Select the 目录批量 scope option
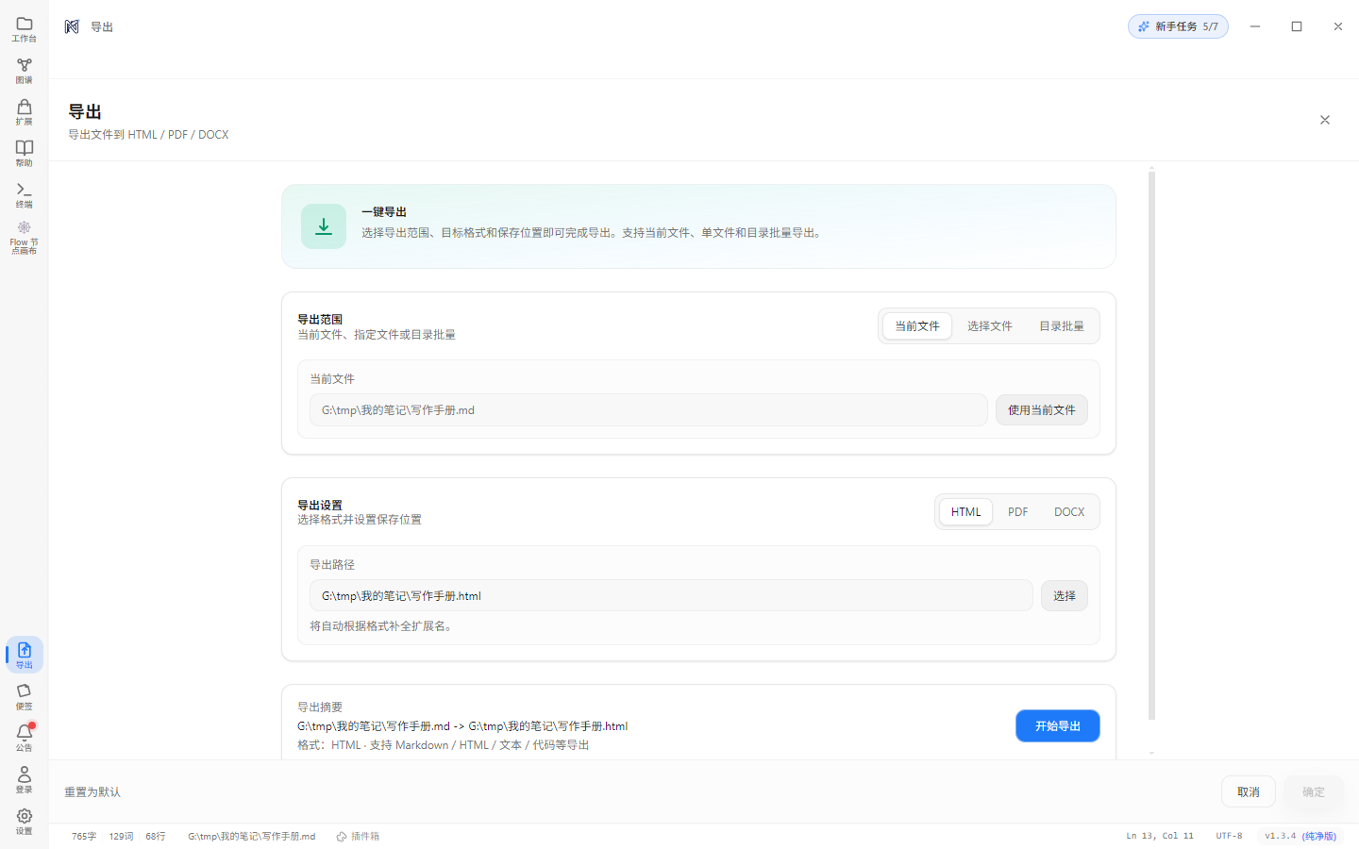 pos(1062,326)
